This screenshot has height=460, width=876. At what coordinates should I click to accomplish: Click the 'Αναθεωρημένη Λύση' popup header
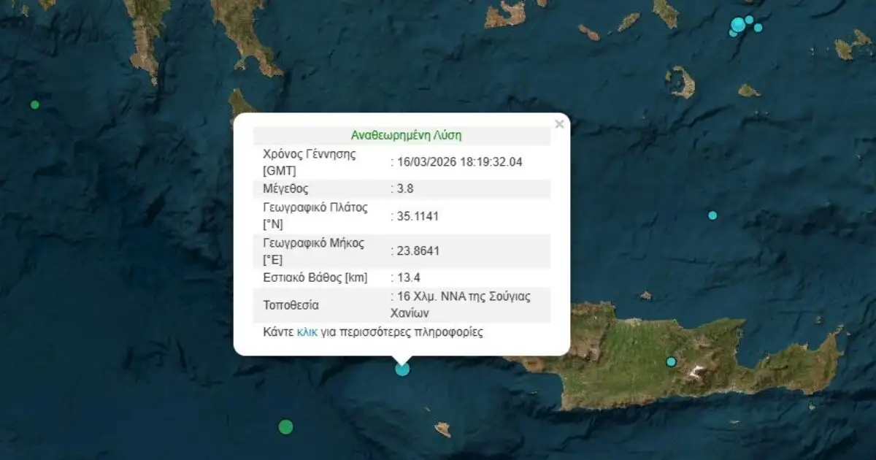point(406,135)
